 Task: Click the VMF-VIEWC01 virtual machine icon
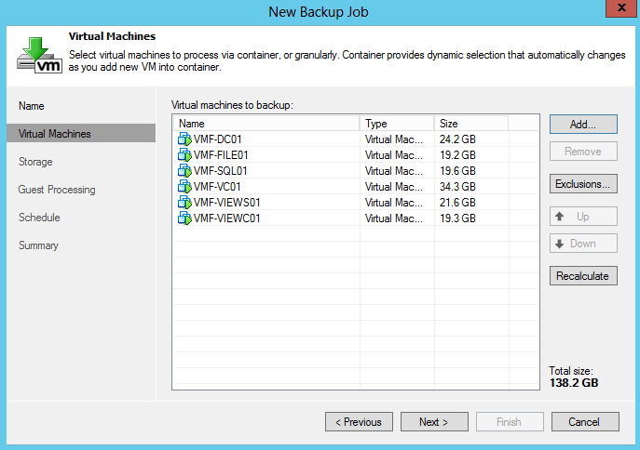pyautogui.click(x=184, y=218)
